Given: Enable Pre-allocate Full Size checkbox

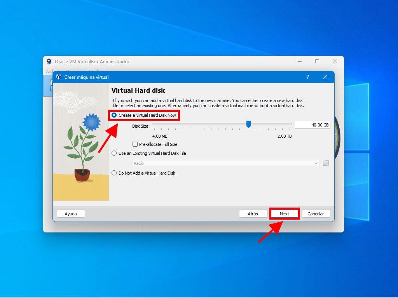Looking at the screenshot, I should (x=135, y=144).
